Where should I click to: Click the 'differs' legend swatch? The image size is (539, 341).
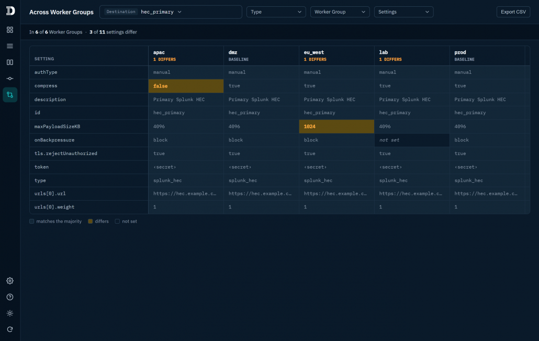[x=91, y=221]
